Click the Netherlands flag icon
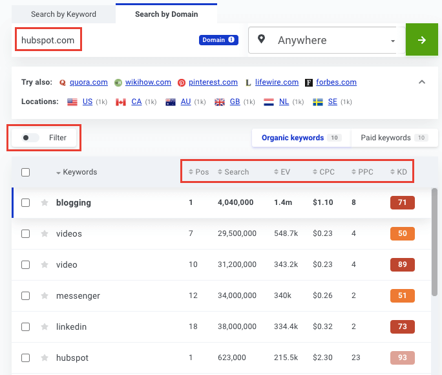442x375 pixels. click(269, 102)
